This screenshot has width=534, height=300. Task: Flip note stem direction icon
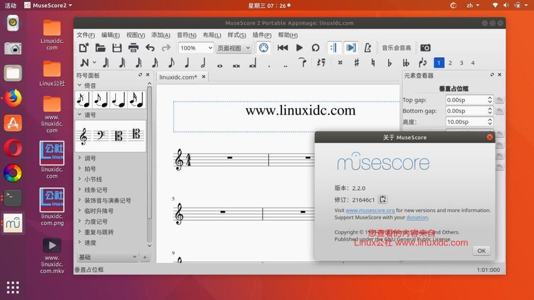coord(422,62)
